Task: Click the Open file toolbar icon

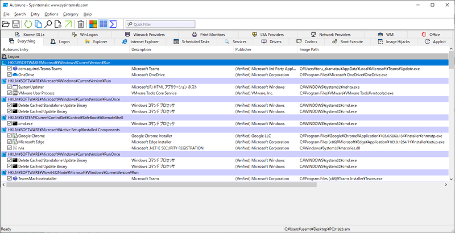Action: (x=6, y=24)
